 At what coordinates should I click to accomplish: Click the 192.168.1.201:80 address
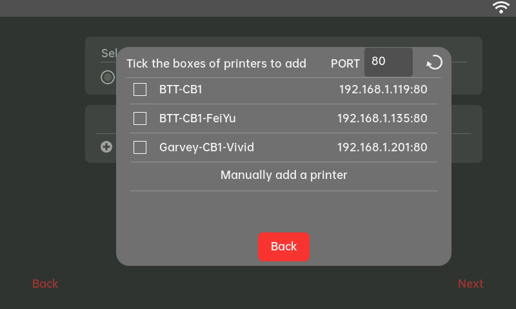pyautogui.click(x=382, y=147)
